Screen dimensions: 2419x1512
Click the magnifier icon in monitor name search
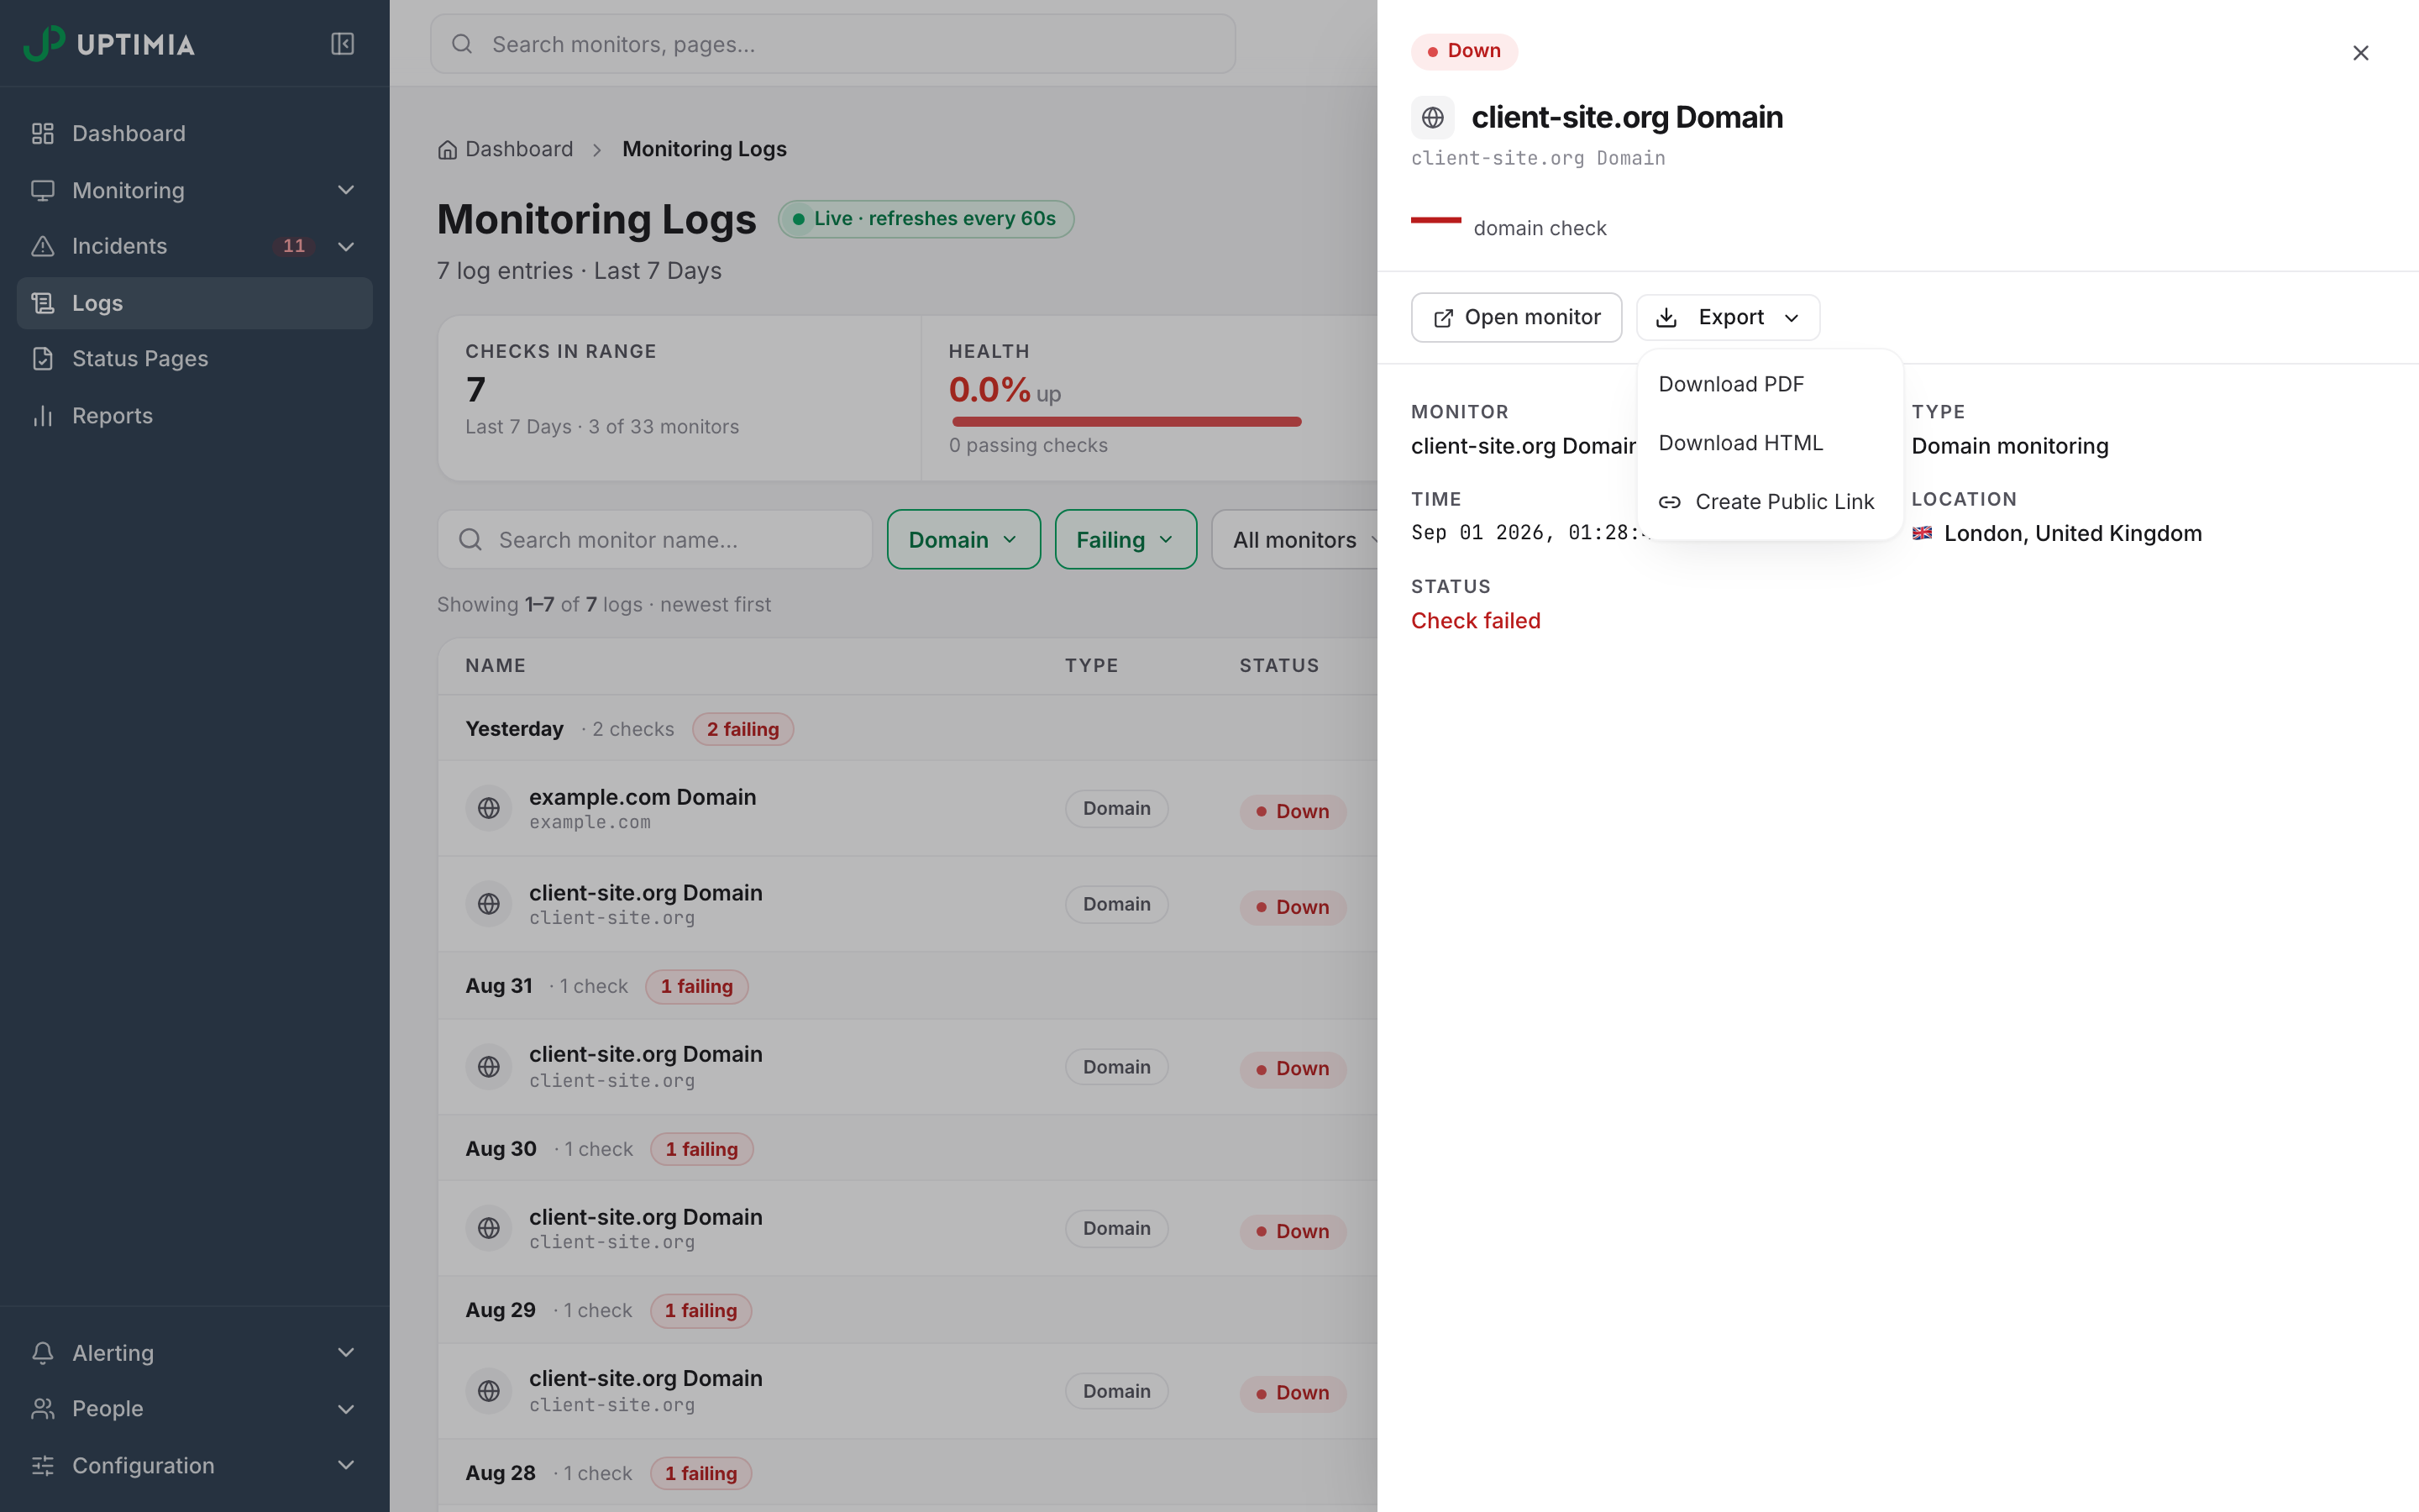(x=470, y=540)
